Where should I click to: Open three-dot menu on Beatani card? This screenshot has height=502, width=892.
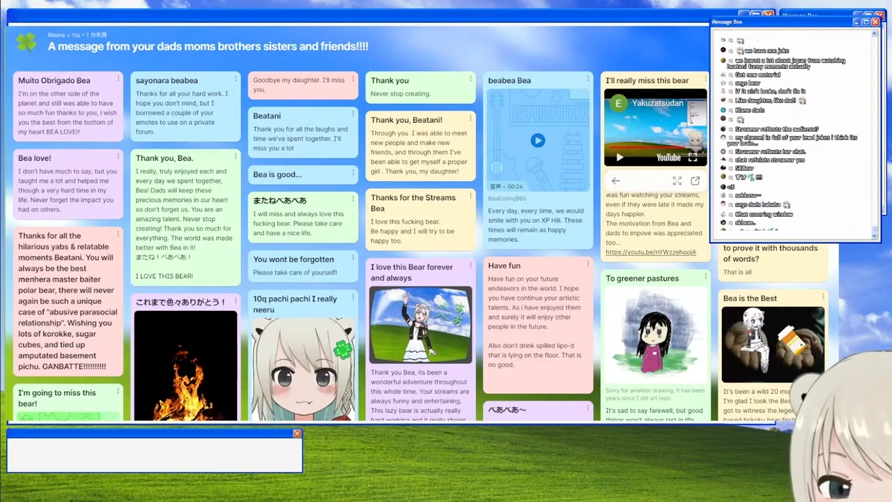coord(353,114)
